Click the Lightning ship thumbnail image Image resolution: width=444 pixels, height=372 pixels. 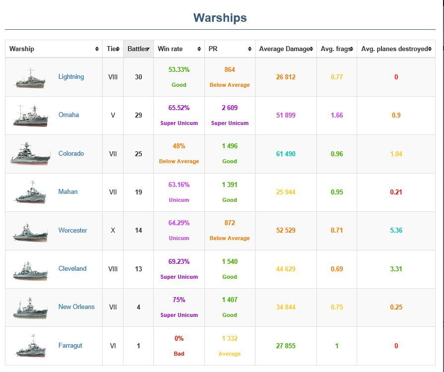click(30, 78)
